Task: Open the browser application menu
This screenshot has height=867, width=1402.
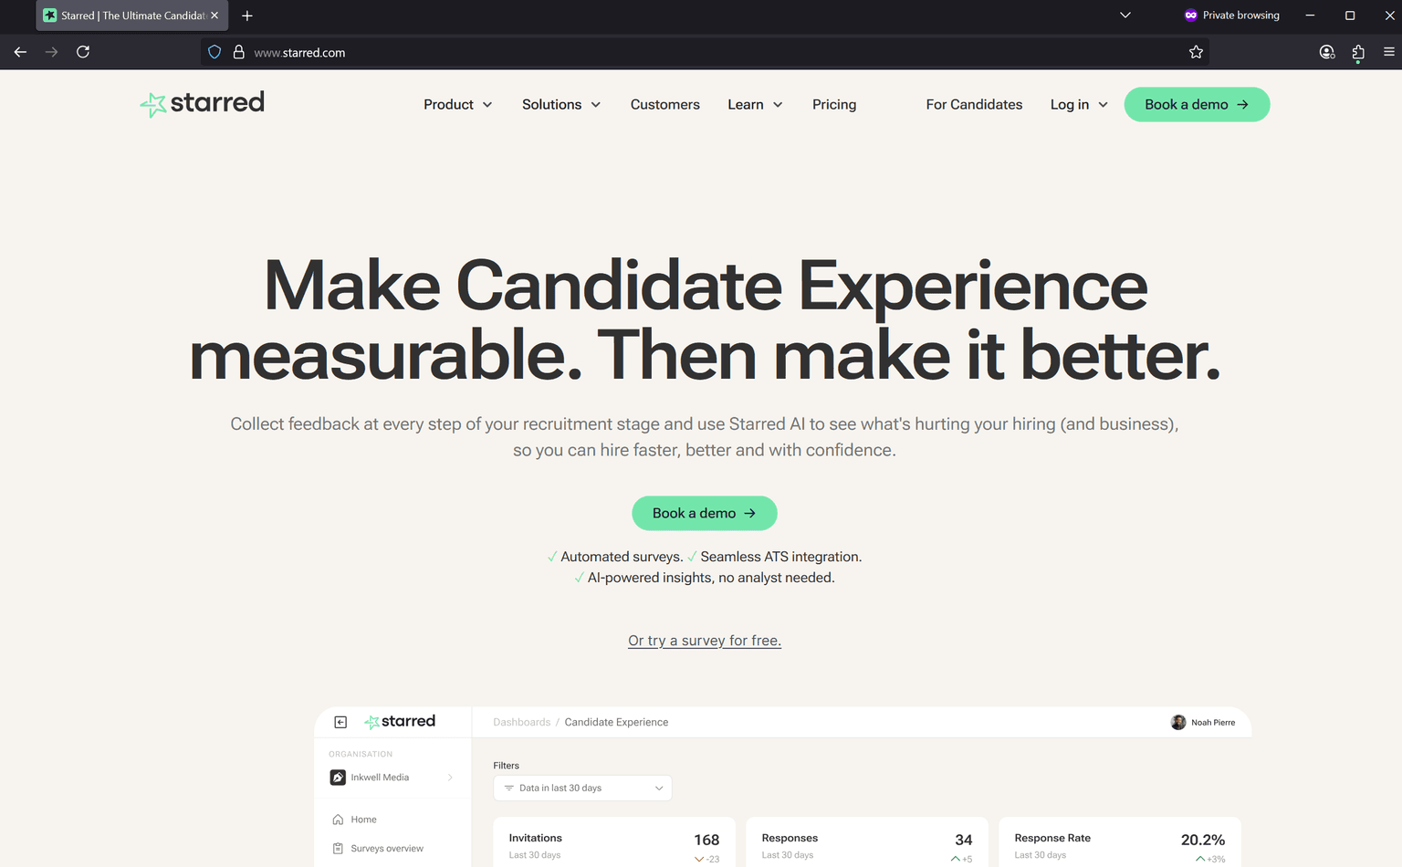Action: click(x=1389, y=52)
